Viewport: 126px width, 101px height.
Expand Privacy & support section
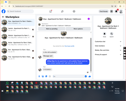108,55
